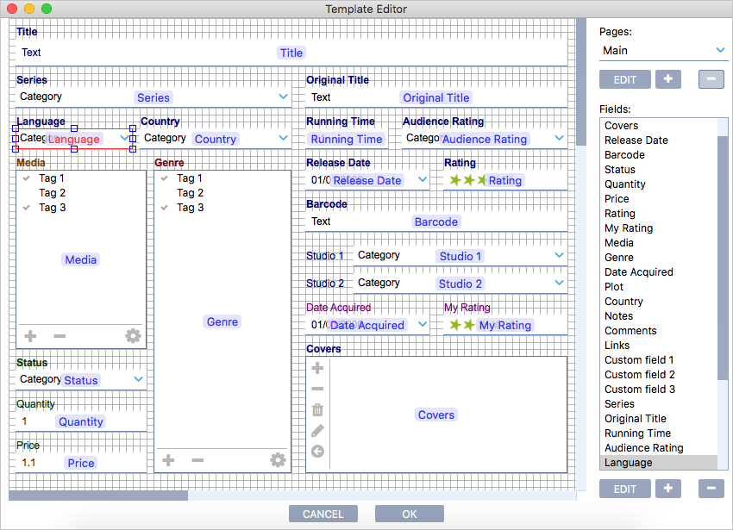Viewport: 733px width, 530px height.
Task: Confirm with the OK button
Action: coord(410,514)
